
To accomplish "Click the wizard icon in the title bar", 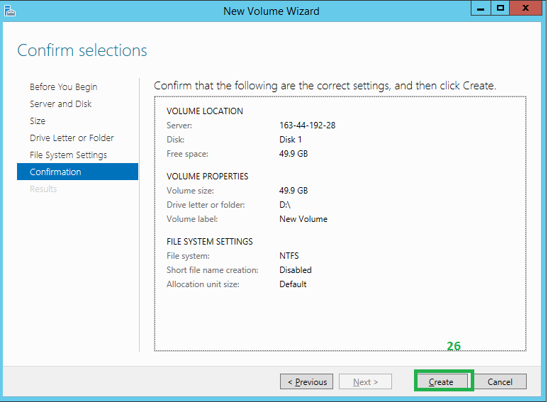I will [x=10, y=11].
